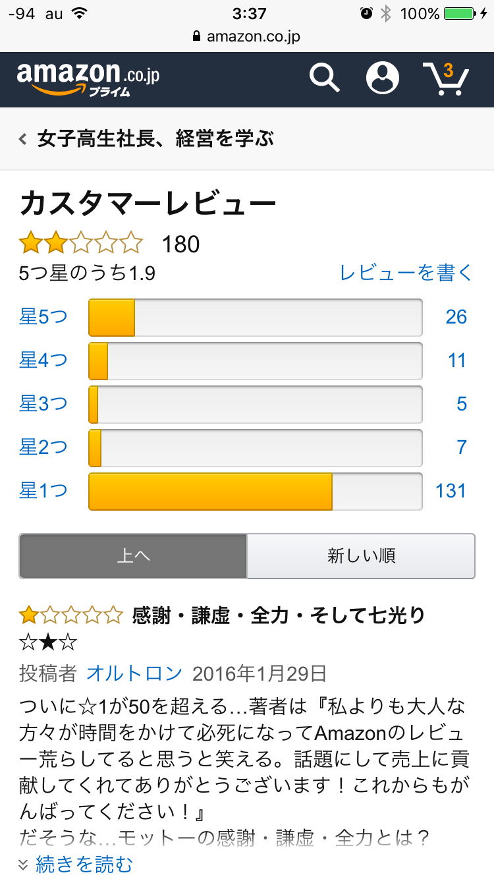The image size is (494, 879).
Task: Open the search magnifier icon
Action: (x=324, y=78)
